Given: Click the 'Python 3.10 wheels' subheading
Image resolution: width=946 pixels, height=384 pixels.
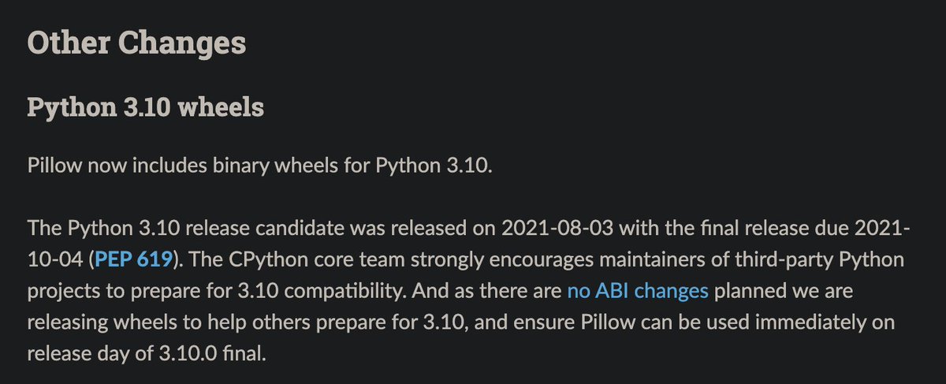Looking at the screenshot, I should point(145,107).
